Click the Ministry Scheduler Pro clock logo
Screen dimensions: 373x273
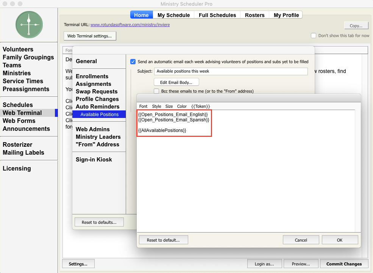coord(29,25)
